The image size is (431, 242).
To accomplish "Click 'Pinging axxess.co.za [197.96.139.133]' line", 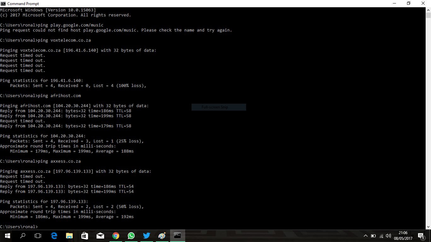I will [x=76, y=171].
